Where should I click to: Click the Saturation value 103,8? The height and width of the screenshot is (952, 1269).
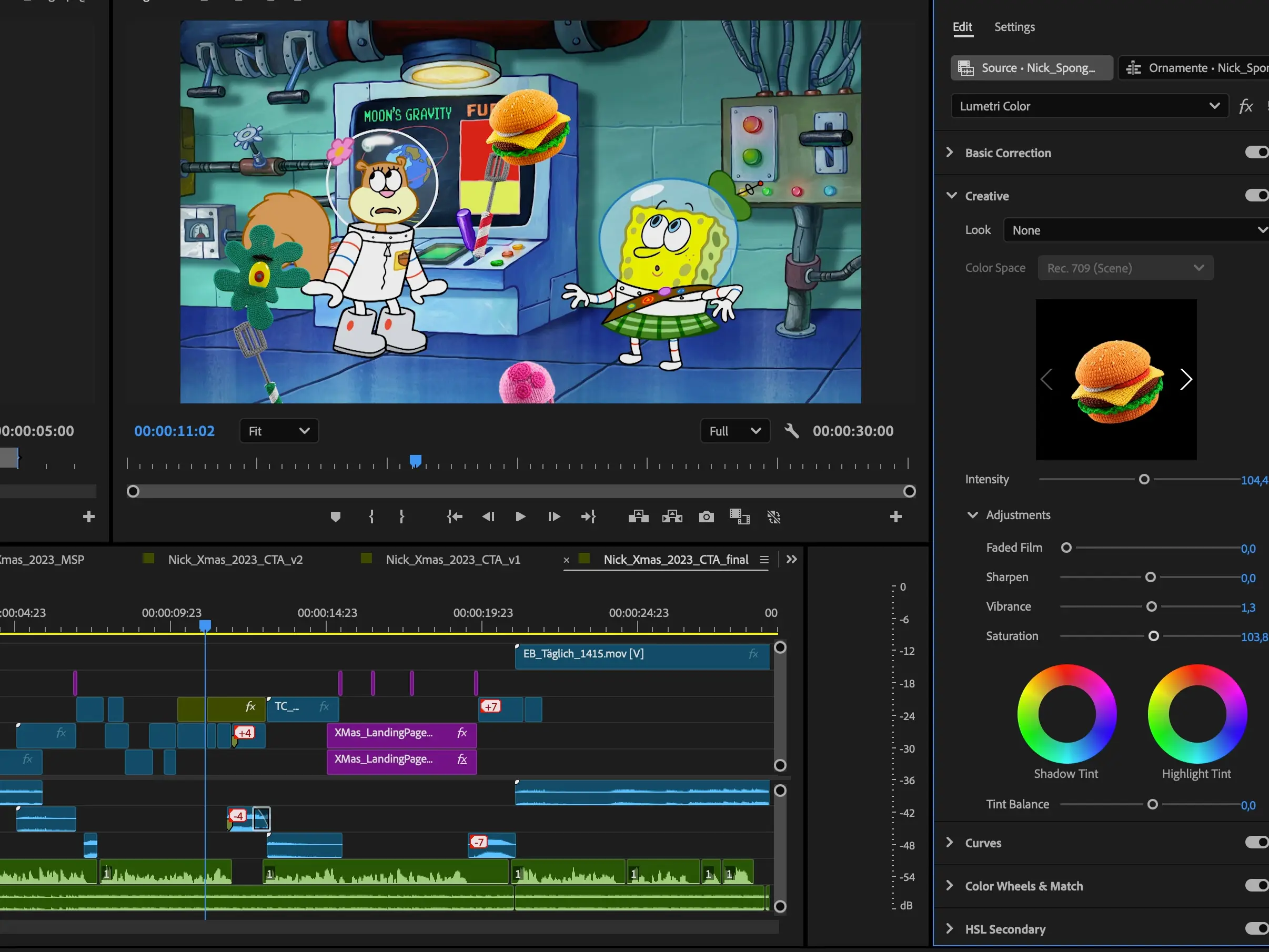tap(1254, 636)
